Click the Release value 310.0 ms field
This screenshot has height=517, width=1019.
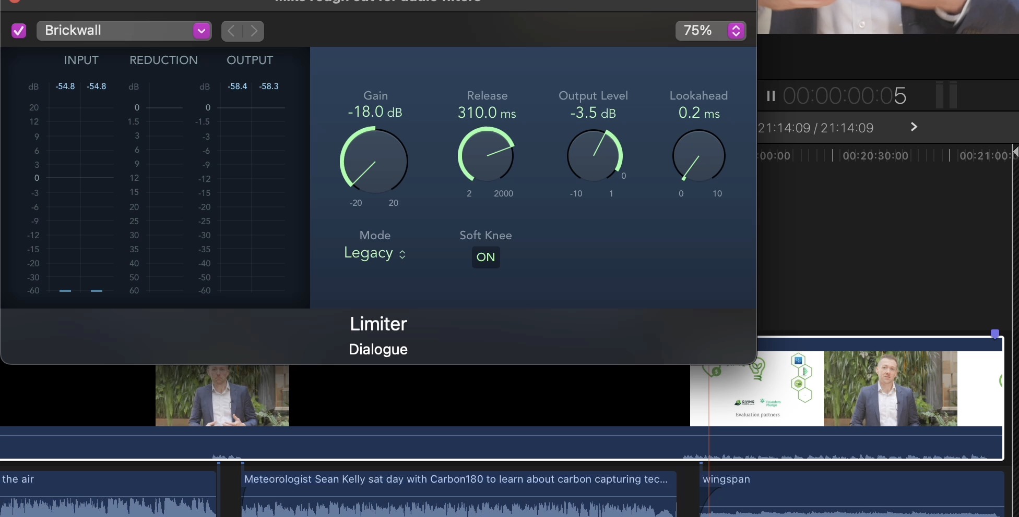(x=487, y=113)
